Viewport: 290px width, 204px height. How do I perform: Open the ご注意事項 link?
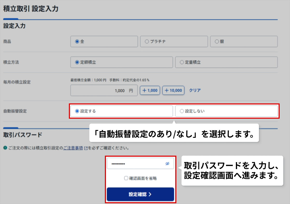73,148
